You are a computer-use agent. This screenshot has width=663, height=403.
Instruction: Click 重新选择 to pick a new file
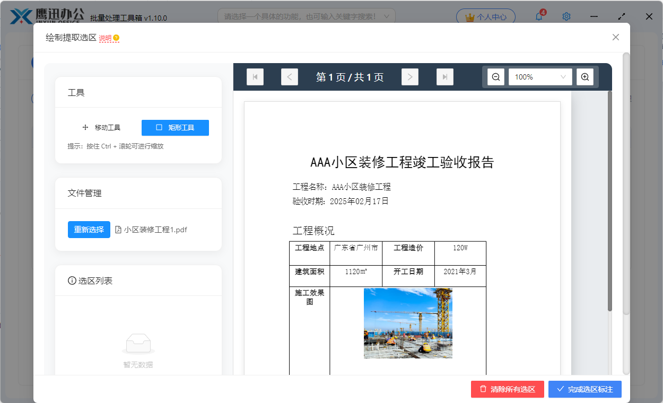coord(89,230)
